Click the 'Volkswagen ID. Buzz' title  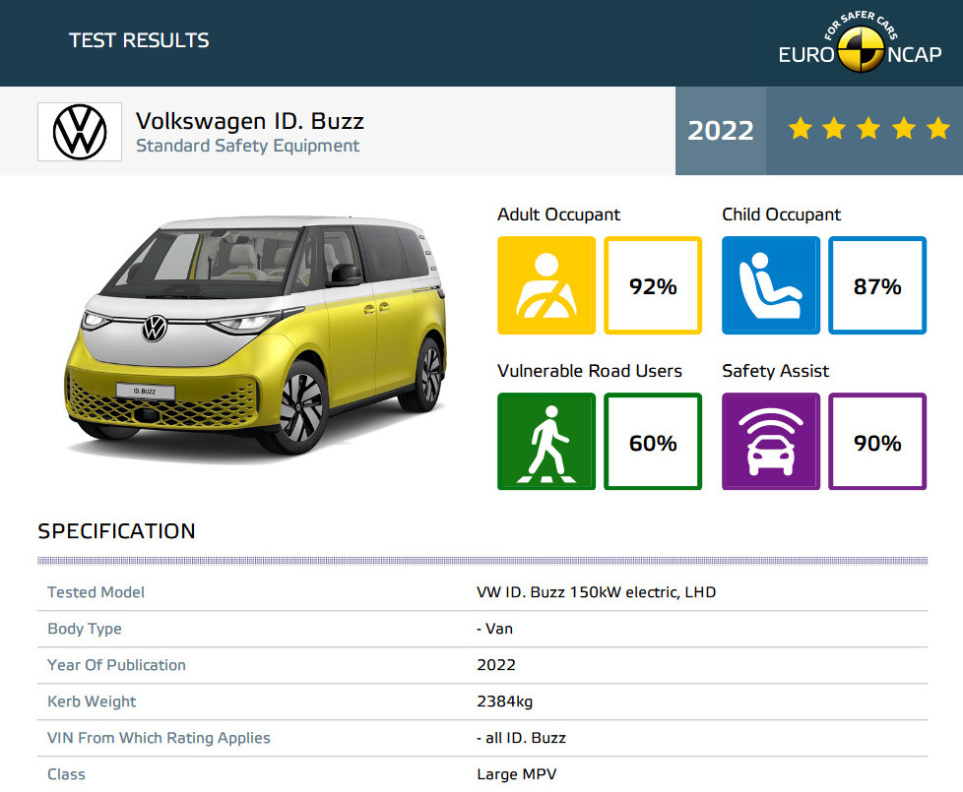point(249,121)
